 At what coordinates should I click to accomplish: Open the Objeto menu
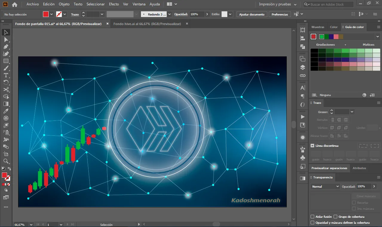click(x=64, y=4)
